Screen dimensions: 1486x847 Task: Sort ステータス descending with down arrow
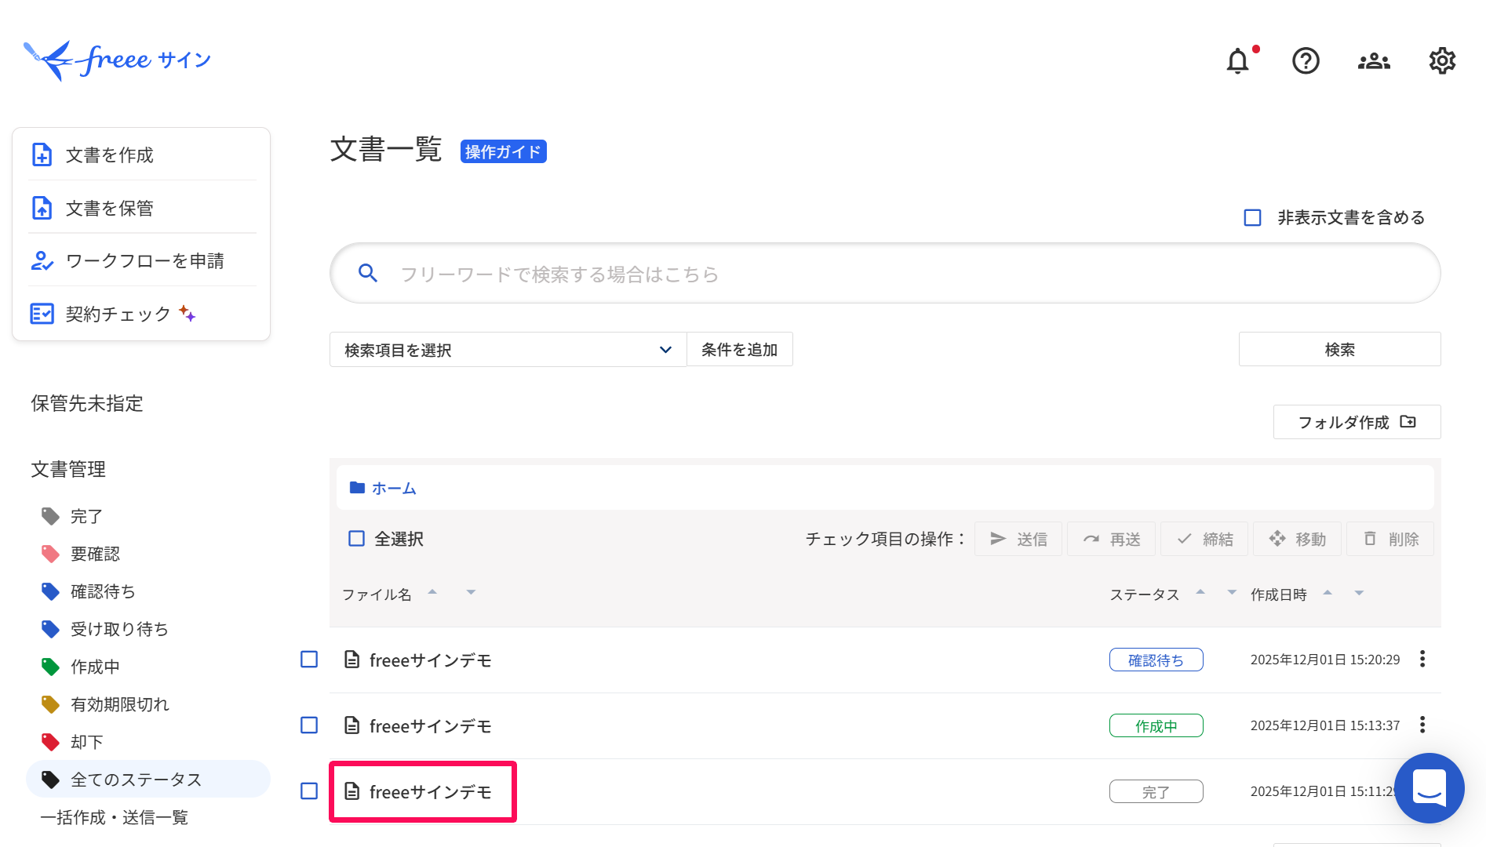click(1232, 592)
